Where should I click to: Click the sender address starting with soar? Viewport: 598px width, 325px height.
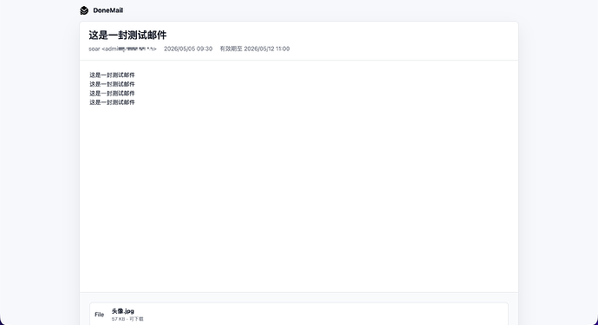pos(122,49)
